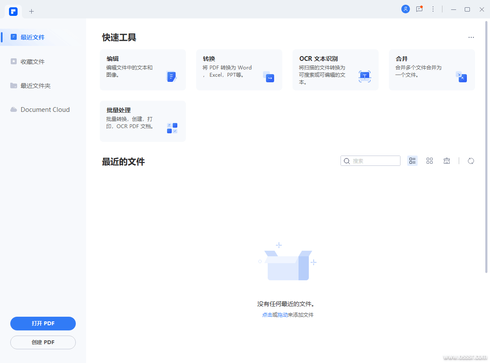490x363 pixels.
Task: Open the three-dot vertical menu in title bar
Action: pos(433,9)
